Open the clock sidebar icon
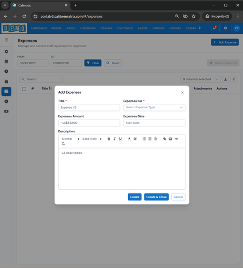This screenshot has height=268, width=243. [x=6, y=71]
